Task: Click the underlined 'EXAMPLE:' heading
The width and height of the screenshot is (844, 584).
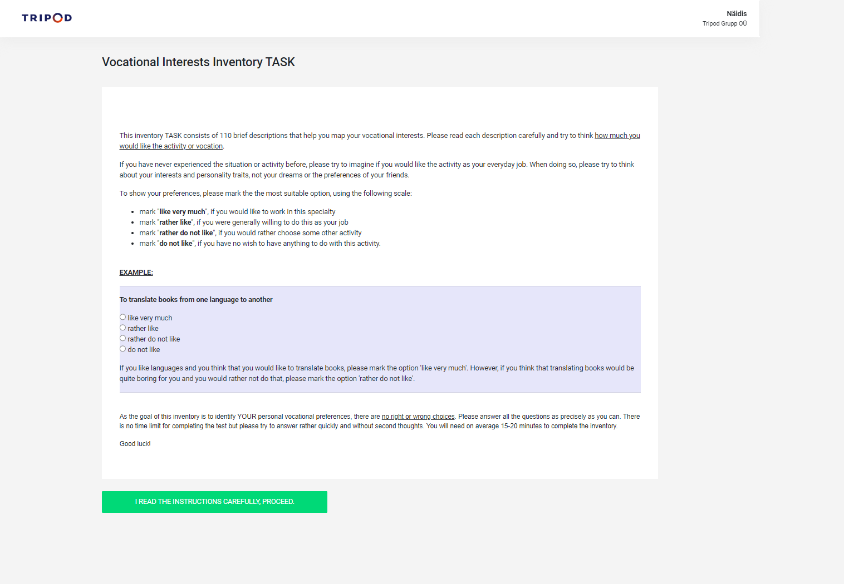Action: [136, 273]
